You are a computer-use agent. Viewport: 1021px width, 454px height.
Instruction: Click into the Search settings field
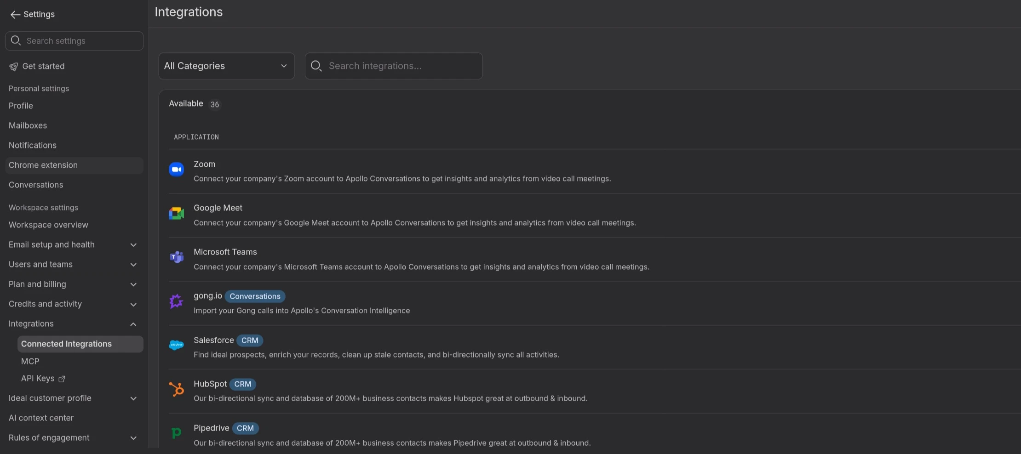pos(74,41)
